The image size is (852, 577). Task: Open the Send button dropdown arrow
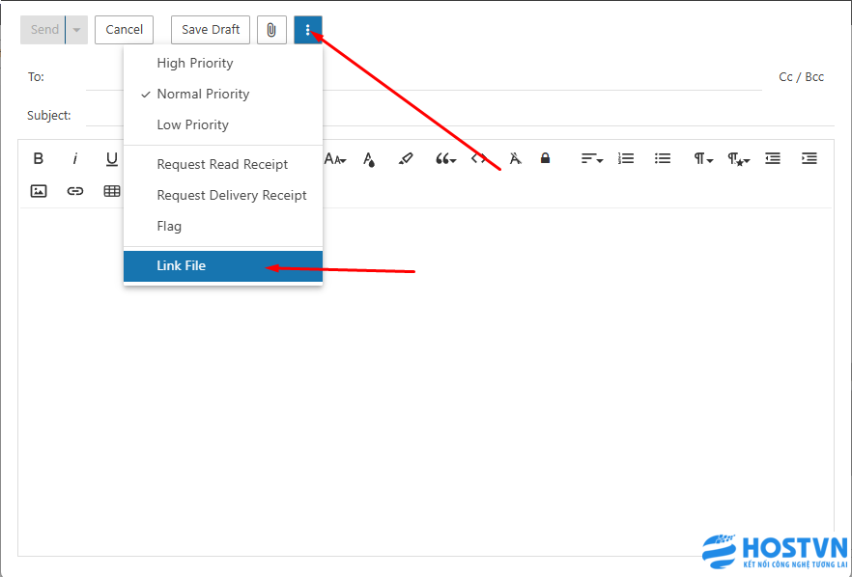tap(76, 30)
